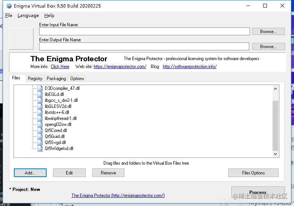Click the file tree vertical scrollbar thumb
The image size is (294, 206).
[x=275, y=126]
